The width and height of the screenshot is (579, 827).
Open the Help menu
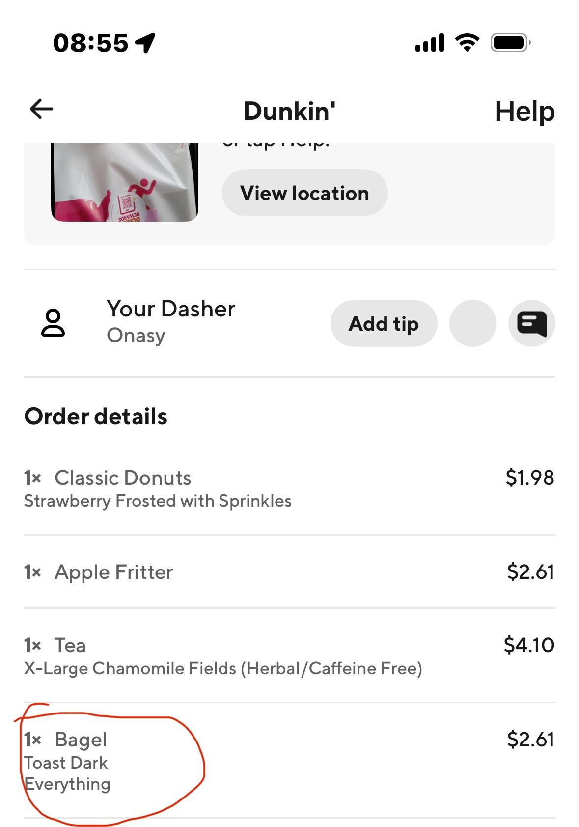[x=524, y=112]
